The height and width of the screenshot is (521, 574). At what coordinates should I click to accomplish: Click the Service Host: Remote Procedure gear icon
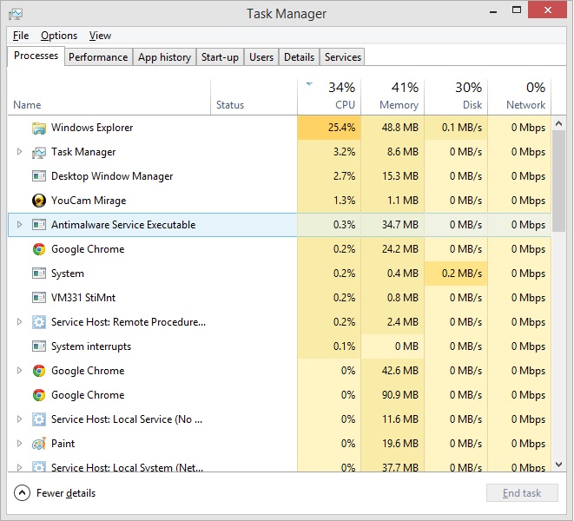tap(39, 322)
